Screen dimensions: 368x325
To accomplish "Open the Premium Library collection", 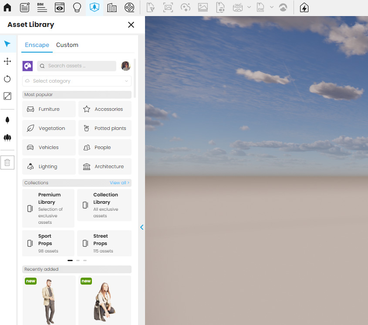I will tap(48, 208).
